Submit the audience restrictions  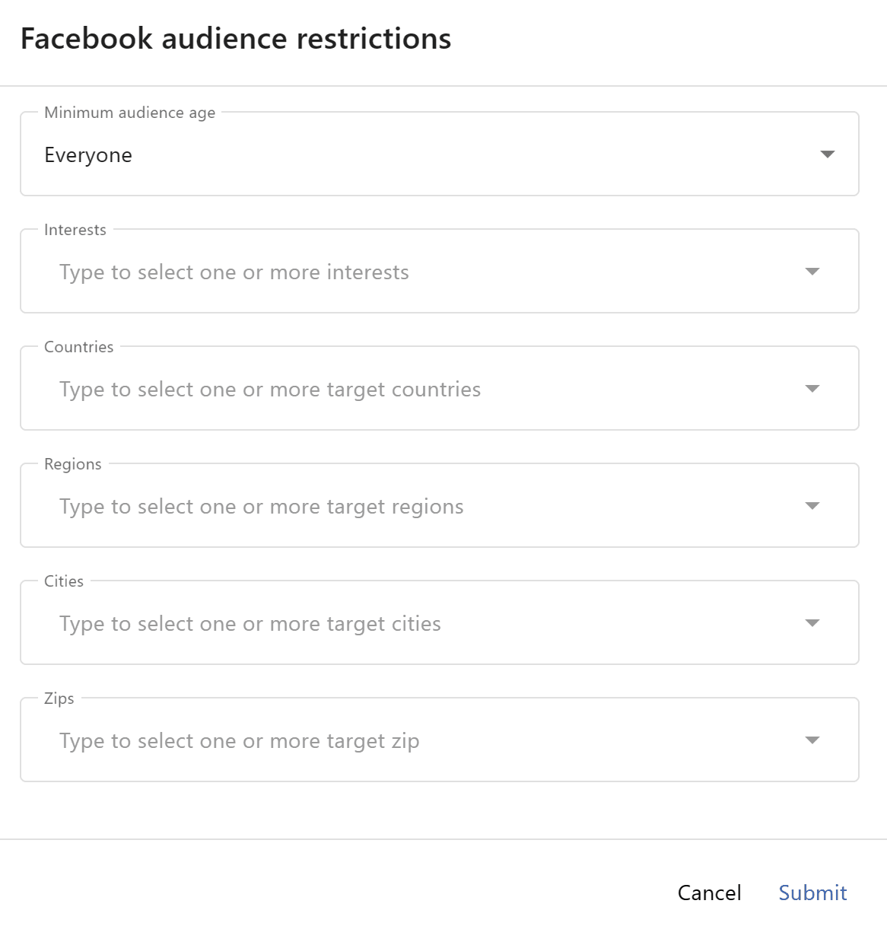pyautogui.click(x=812, y=893)
